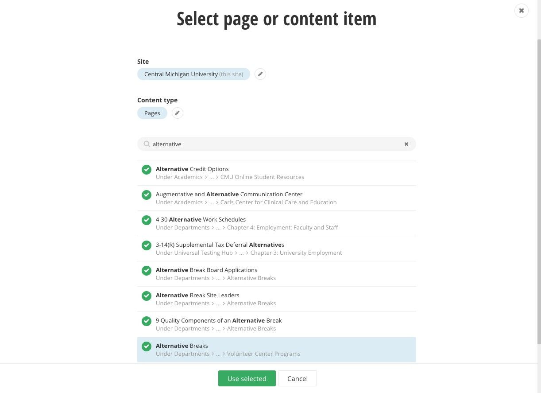Viewport: 541px width, 393px height.
Task: Edit the Site selection pencil icon
Action: pos(260,74)
